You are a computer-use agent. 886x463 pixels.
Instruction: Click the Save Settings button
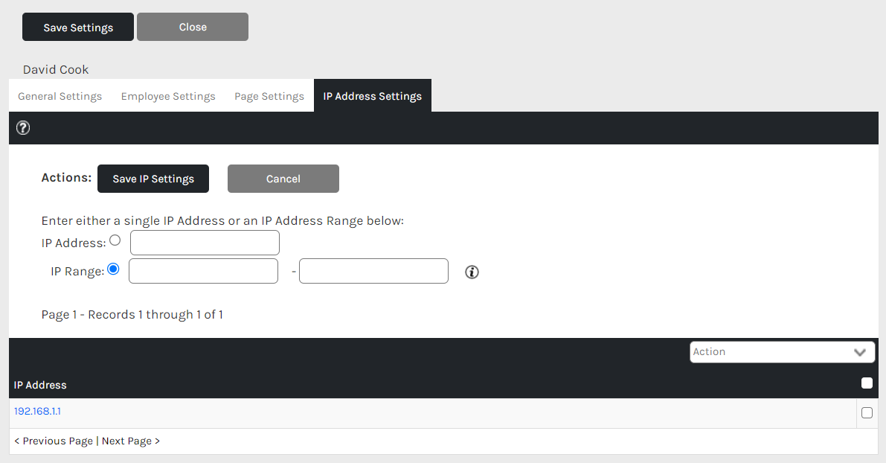click(78, 27)
